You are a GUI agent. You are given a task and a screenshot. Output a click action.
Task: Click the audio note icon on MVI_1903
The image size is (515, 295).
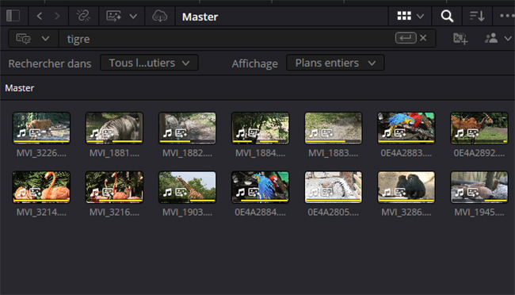coord(167,192)
